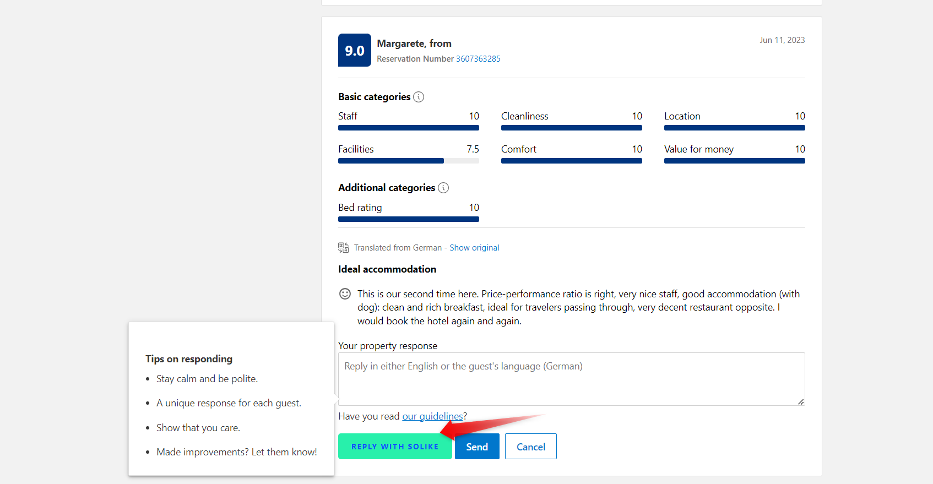Click the smiley face icon beside the review
Screen dimensions: 933x484
(345, 294)
